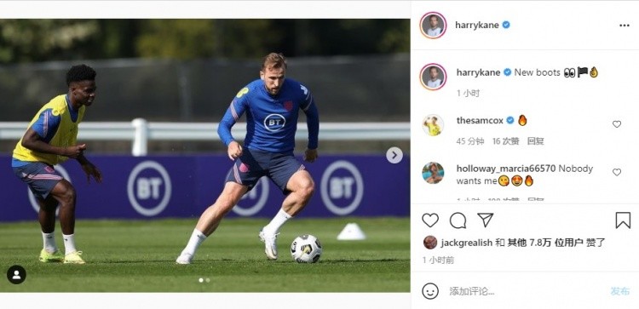Focus the add comment input field
The height and width of the screenshot is (309, 639).
click(x=526, y=291)
